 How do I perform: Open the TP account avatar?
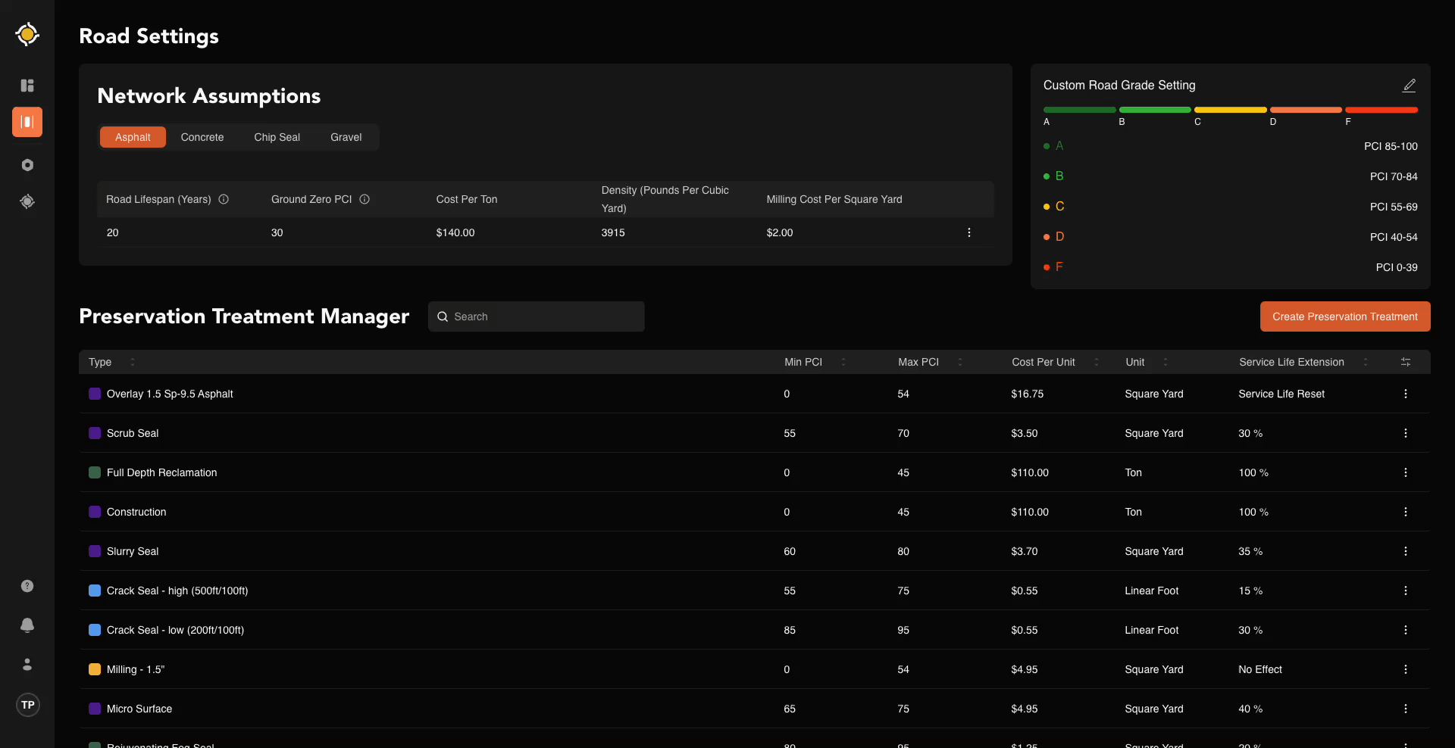(x=27, y=705)
